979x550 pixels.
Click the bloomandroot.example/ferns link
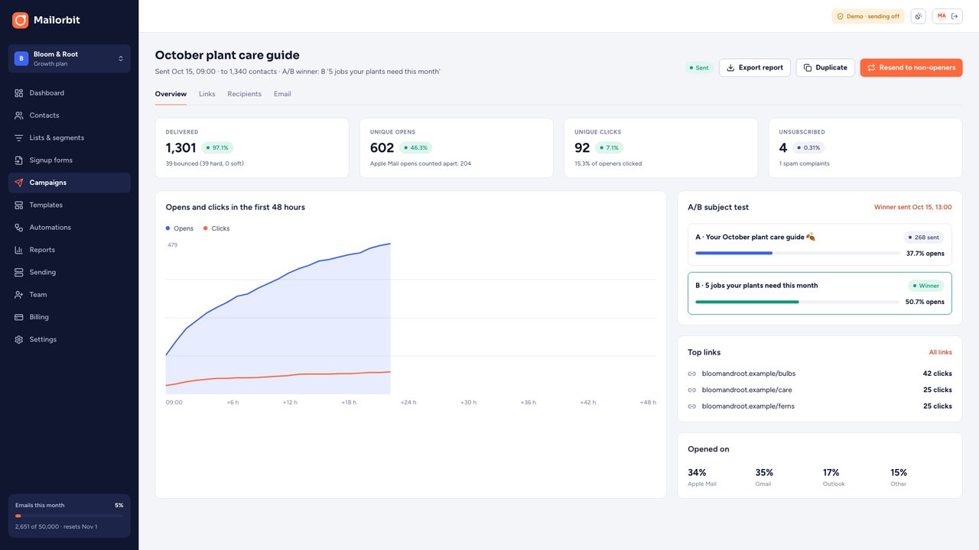[x=748, y=406]
